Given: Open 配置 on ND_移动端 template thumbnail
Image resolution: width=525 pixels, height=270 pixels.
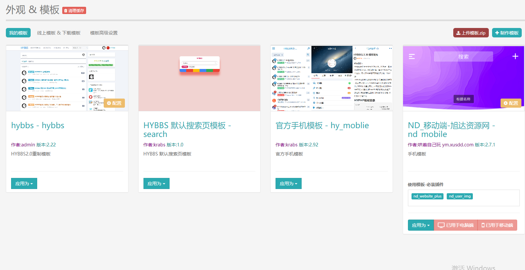Looking at the screenshot, I should tap(511, 103).
